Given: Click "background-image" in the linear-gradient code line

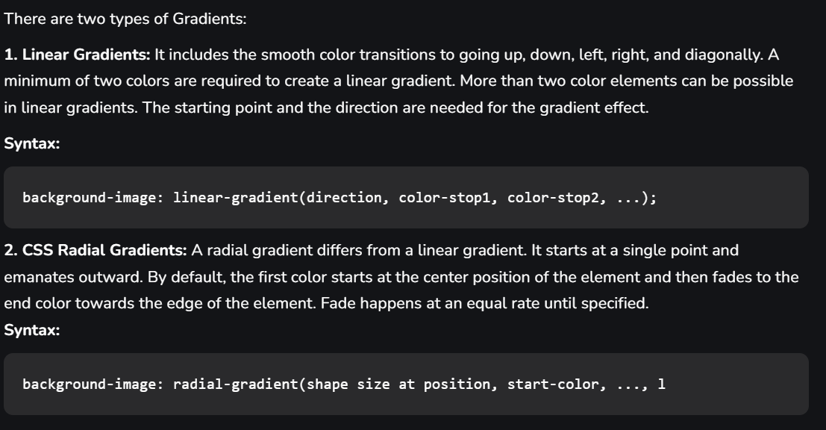Looking at the screenshot, I should pyautogui.click(x=89, y=198).
